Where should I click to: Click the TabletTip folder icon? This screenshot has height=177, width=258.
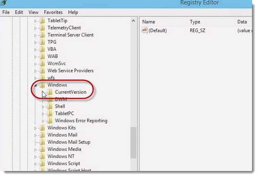[42, 21]
